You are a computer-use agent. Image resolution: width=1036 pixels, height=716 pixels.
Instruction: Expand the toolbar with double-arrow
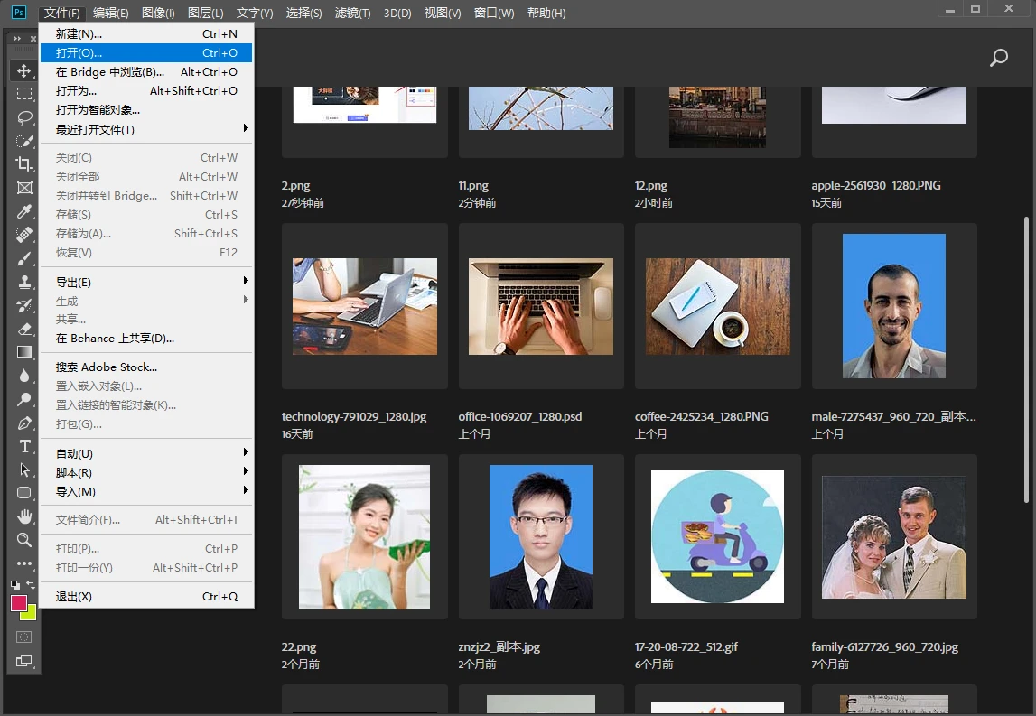[17, 38]
